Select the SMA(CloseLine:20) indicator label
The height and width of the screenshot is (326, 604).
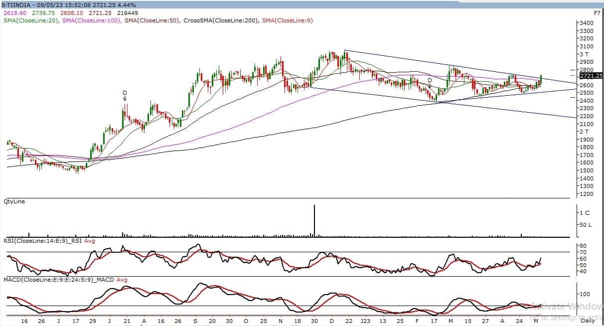[x=31, y=20]
